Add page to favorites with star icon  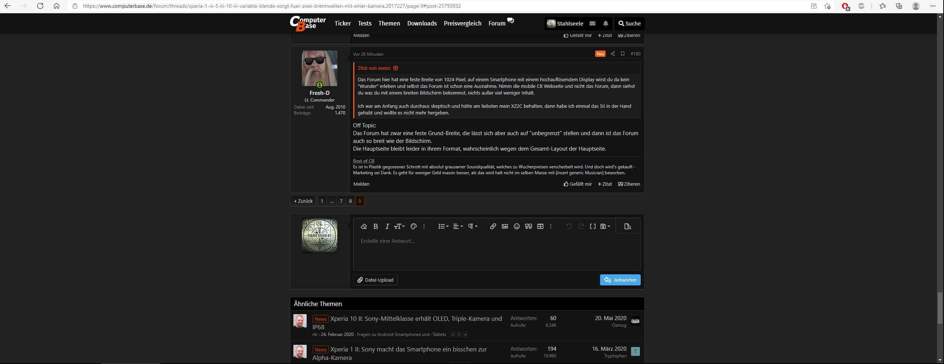click(827, 6)
